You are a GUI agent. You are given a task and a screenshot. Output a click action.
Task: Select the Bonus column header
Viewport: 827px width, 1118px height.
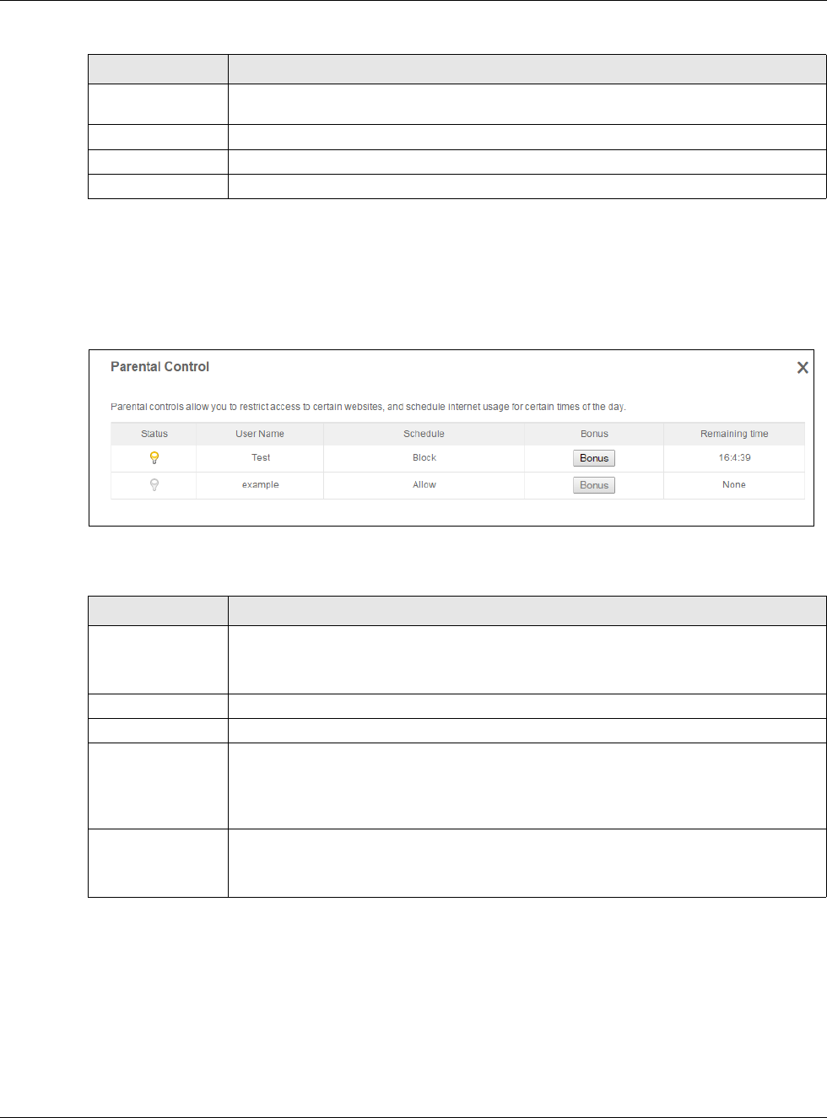pyautogui.click(x=594, y=434)
